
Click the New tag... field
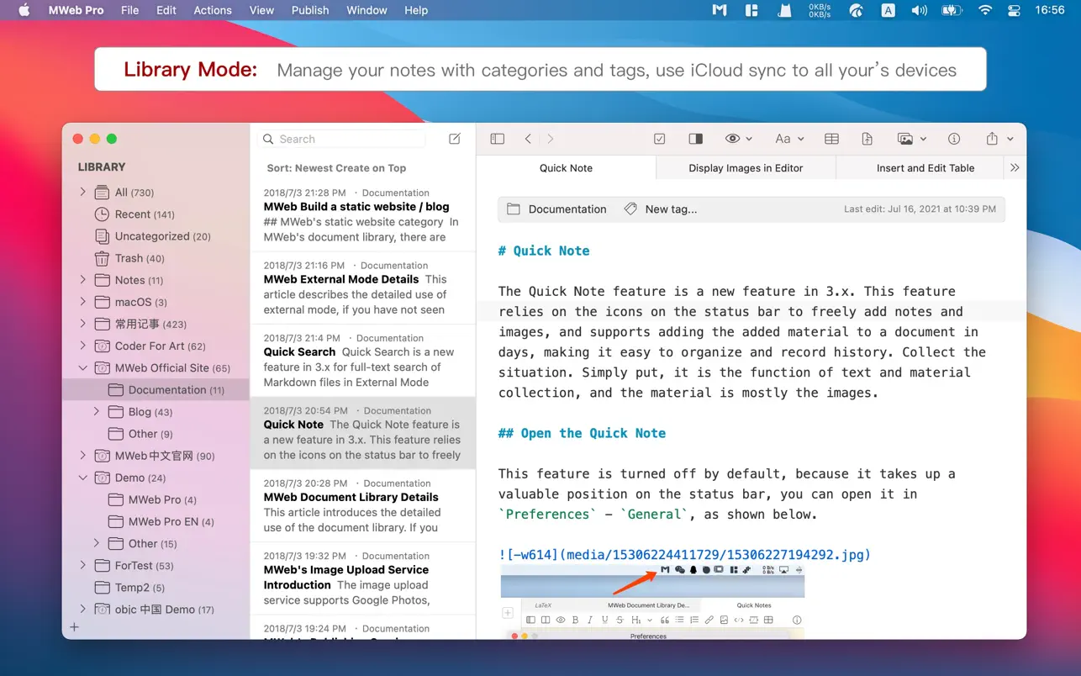point(670,209)
